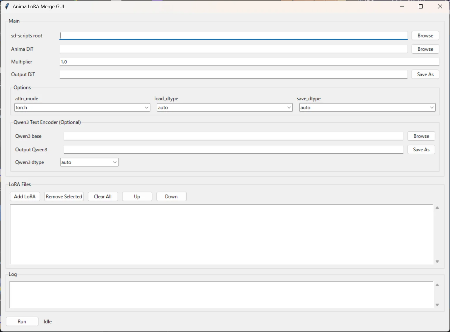Viewport: 450px width, 332px height.
Task: Remove Selected LoRA from the list
Action: pyautogui.click(x=64, y=197)
